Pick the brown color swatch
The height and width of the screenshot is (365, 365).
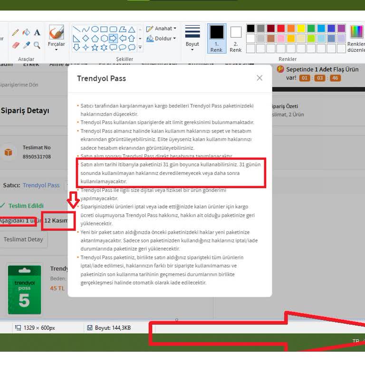[x=271, y=38]
